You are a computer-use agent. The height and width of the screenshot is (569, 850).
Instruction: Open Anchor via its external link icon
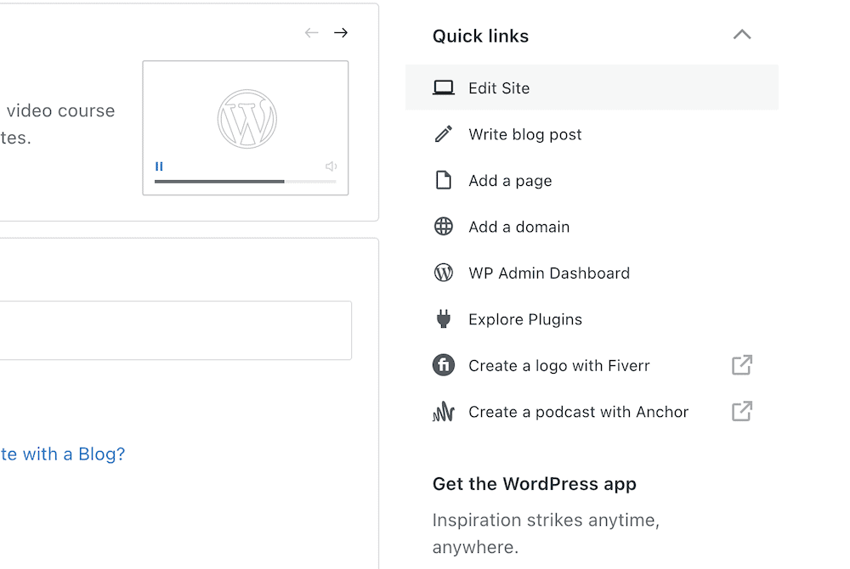[x=741, y=411]
